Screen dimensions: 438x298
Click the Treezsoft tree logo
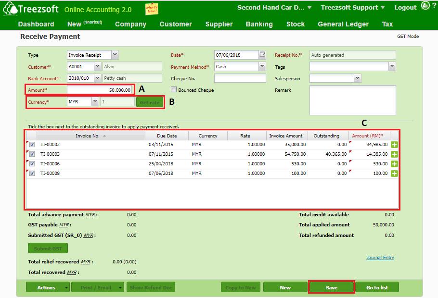10,8
